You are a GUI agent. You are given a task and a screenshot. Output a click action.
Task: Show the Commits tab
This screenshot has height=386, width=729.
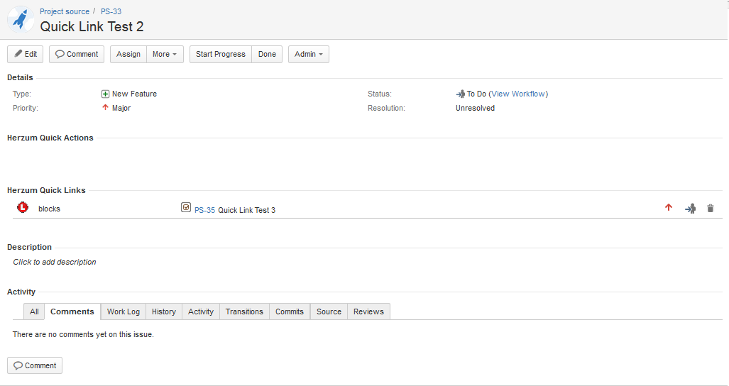290,311
